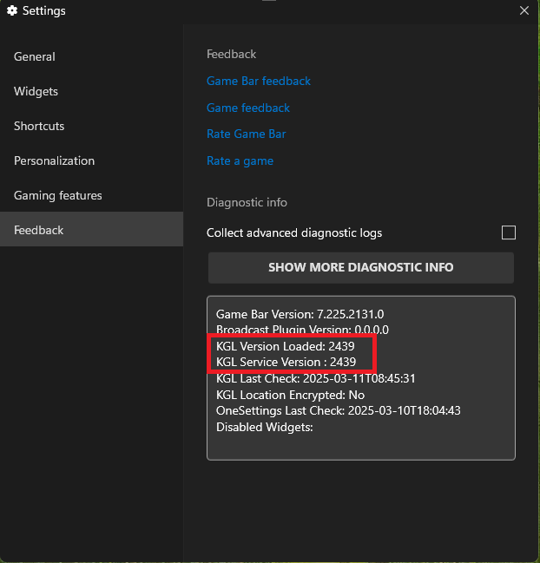Close the Settings window with the X
Image resolution: width=540 pixels, height=563 pixels.
524,10
